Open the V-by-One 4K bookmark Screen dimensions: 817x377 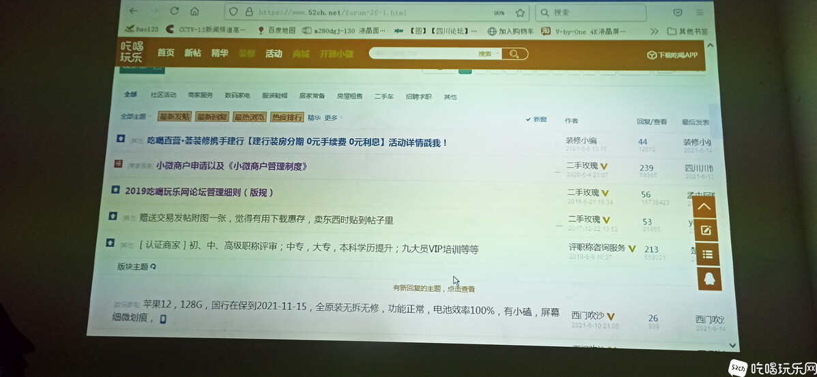584,31
